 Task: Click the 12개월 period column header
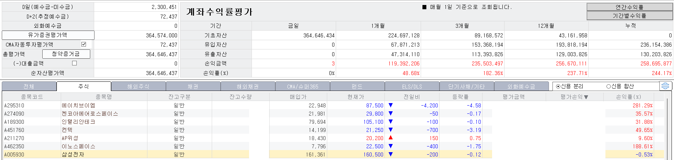[546, 26]
